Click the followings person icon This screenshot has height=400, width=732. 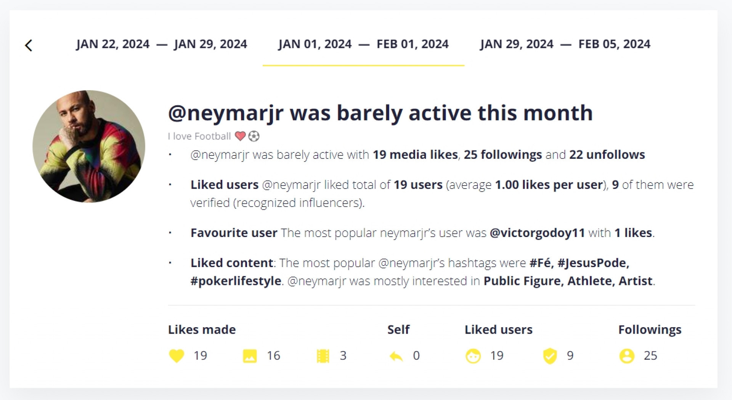[627, 356]
